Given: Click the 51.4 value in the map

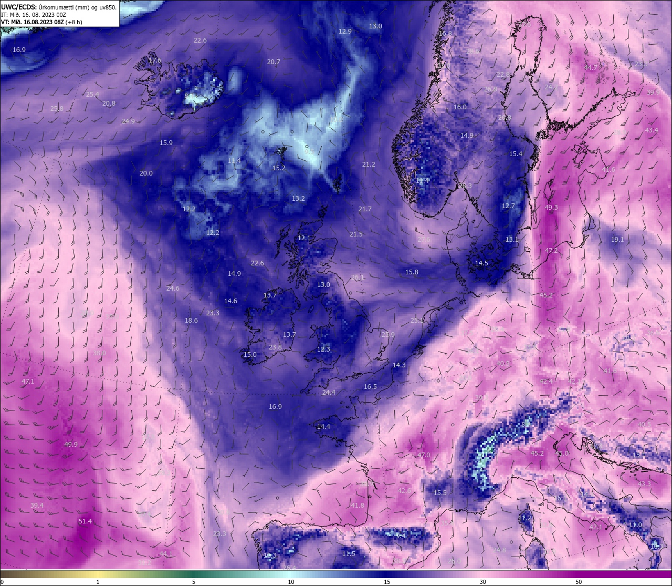Looking at the screenshot, I should pyautogui.click(x=85, y=521).
